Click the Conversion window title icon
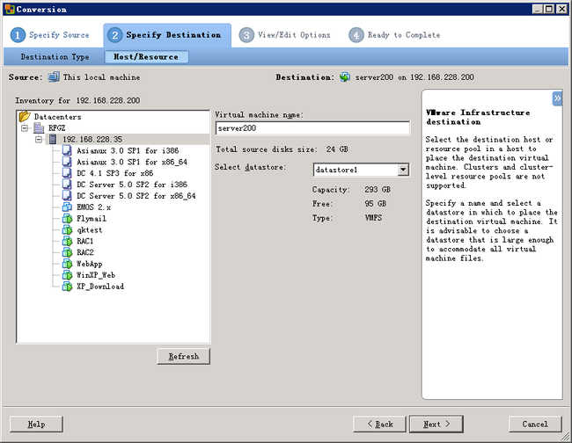This screenshot has height=443, width=572. (10, 9)
